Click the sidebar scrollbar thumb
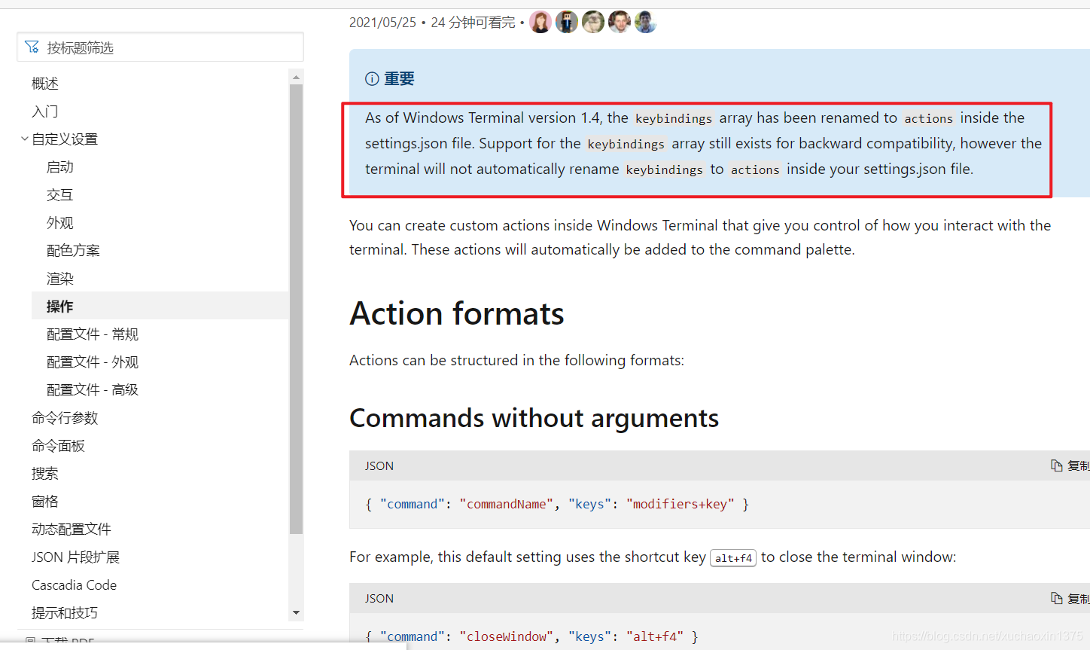The image size is (1090, 650). [296, 309]
